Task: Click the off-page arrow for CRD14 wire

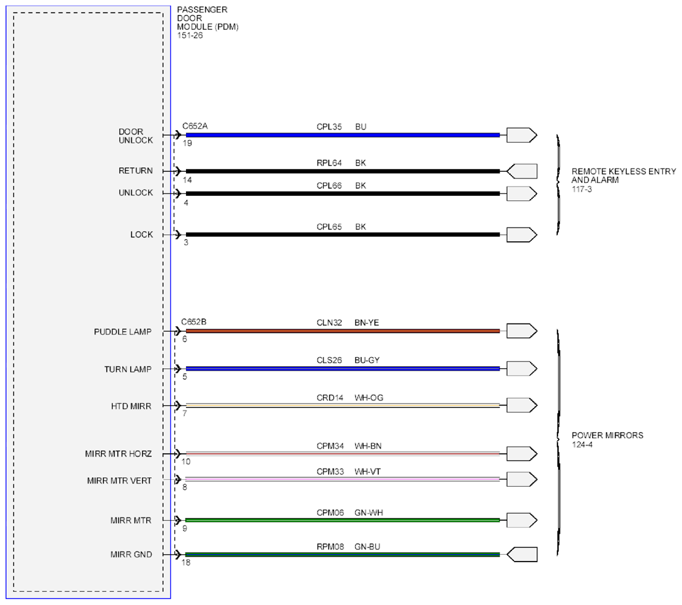Action: 521,405
